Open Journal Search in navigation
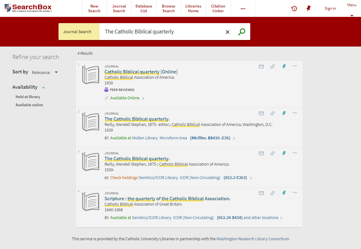The height and width of the screenshot is (249, 361). (x=119, y=8)
